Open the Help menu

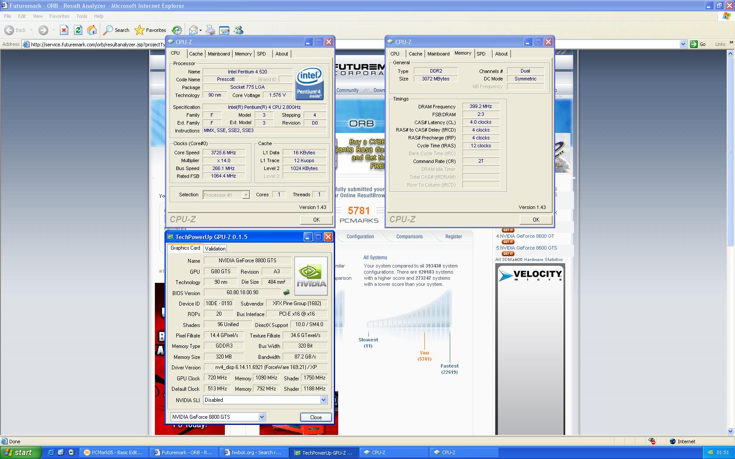tap(98, 16)
